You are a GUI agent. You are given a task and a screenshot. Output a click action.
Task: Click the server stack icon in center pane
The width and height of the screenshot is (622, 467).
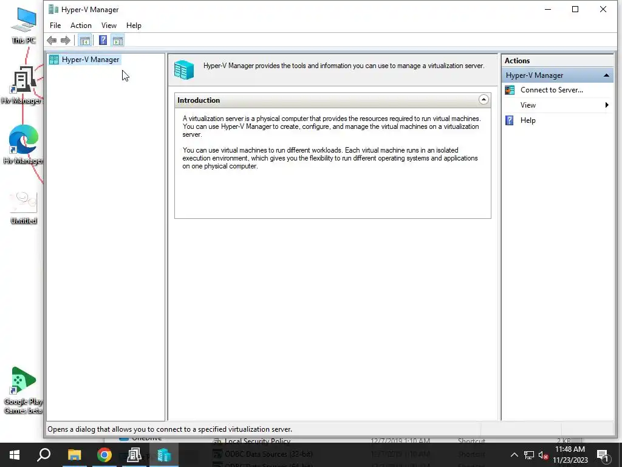point(184,70)
